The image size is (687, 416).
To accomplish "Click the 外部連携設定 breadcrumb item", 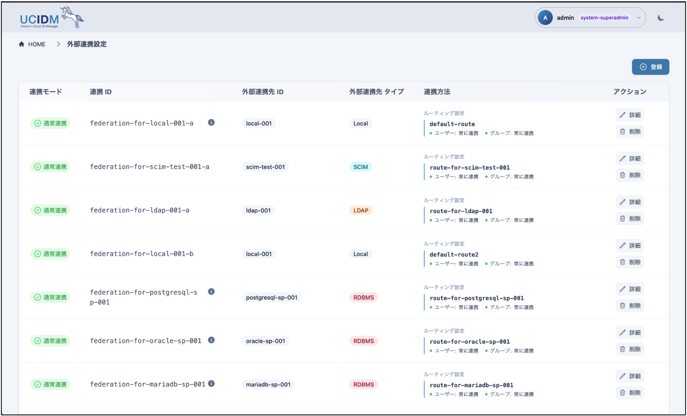I will coord(87,44).
